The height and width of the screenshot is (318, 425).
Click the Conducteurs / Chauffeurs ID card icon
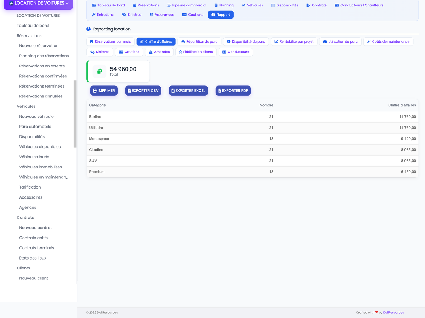(337, 5)
